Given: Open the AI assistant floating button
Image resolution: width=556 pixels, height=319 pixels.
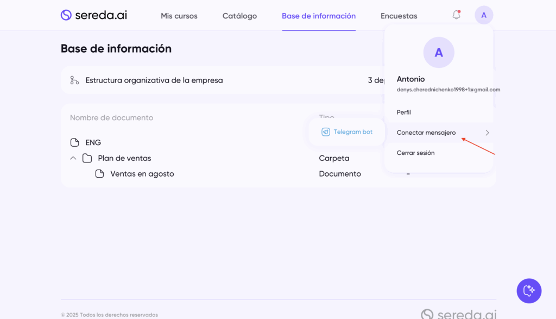Looking at the screenshot, I should [x=528, y=291].
